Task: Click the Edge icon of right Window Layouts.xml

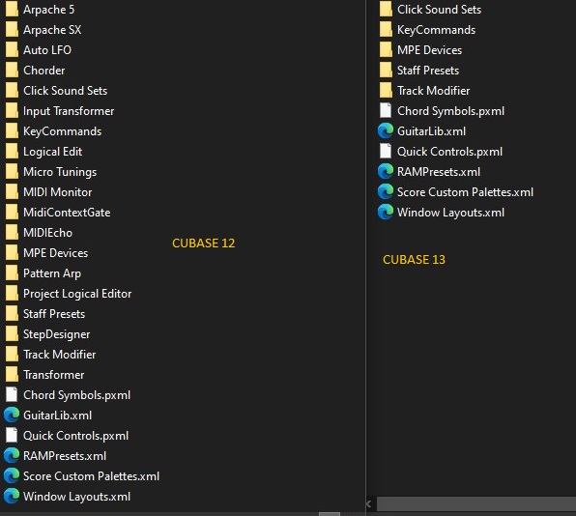Action: click(386, 213)
